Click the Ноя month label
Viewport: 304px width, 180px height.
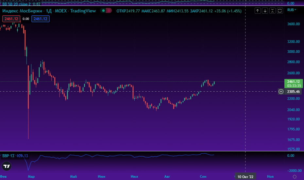pyautogui.click(x=270, y=176)
